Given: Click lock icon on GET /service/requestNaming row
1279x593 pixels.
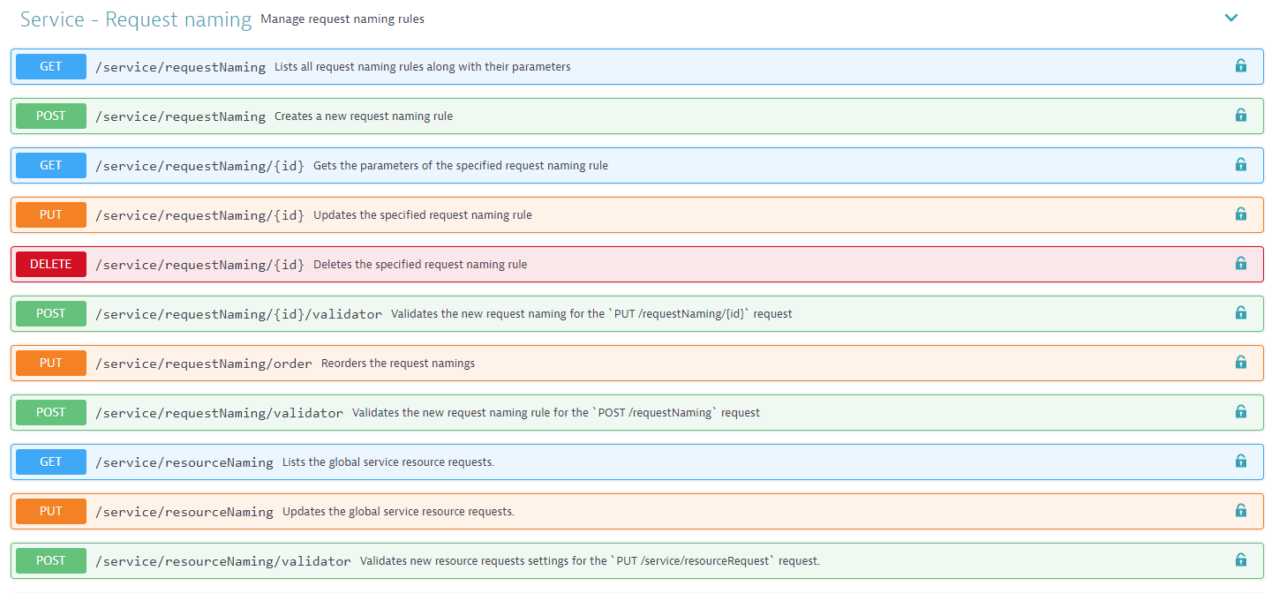Looking at the screenshot, I should 1240,66.
